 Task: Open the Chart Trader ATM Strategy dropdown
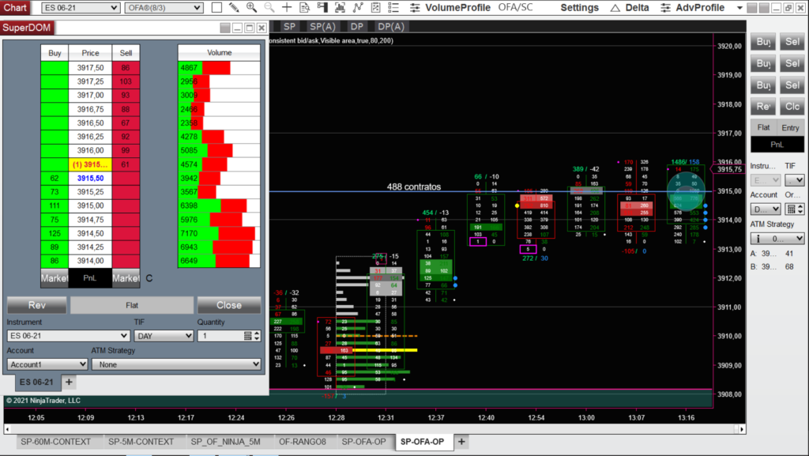(x=777, y=239)
